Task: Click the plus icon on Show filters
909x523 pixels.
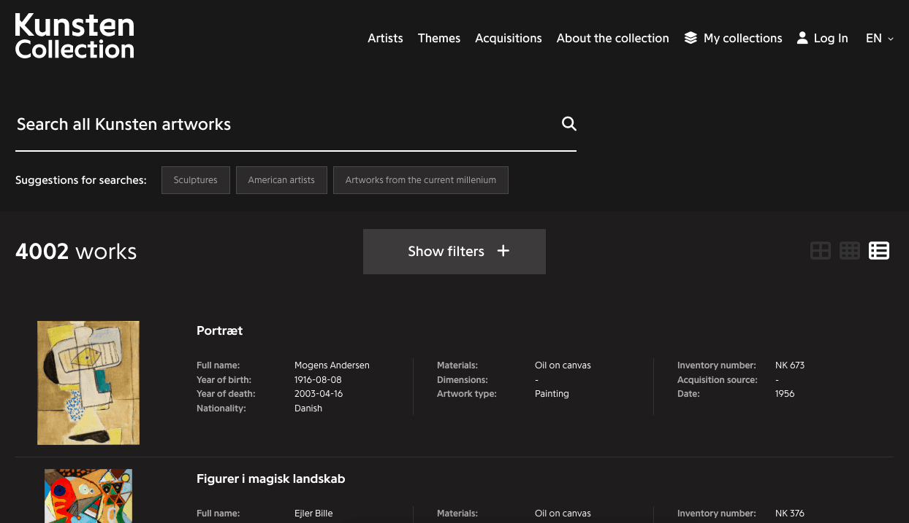Action: [x=503, y=251]
